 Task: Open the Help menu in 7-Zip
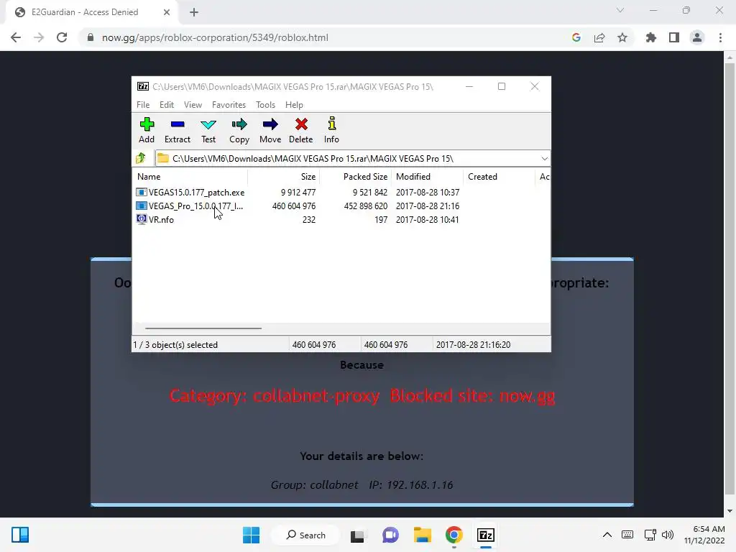click(294, 105)
